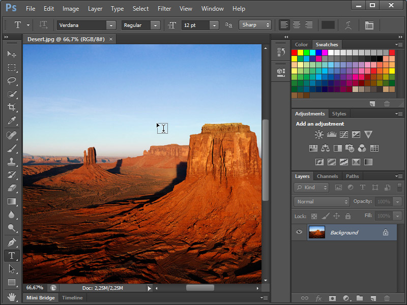Open the Verdana font family dropdown

point(111,25)
